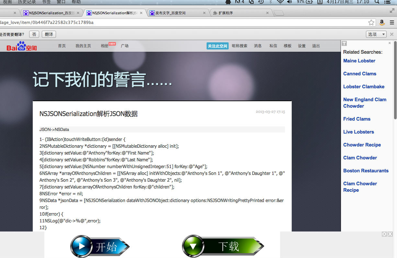397x258 pixels.
Task: Open the 书签 menu
Action: (x=46, y=2)
